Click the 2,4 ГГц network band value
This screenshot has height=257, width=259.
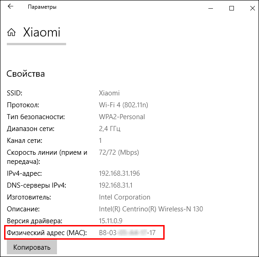(x=109, y=129)
